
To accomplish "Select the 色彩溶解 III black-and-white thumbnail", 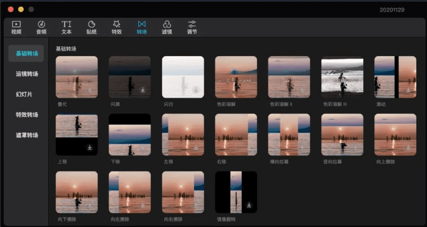I will (342, 77).
